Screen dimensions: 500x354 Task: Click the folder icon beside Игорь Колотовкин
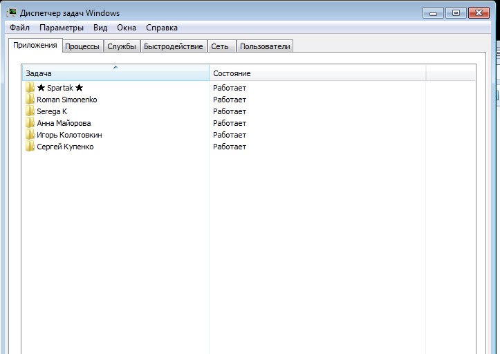(x=30, y=135)
